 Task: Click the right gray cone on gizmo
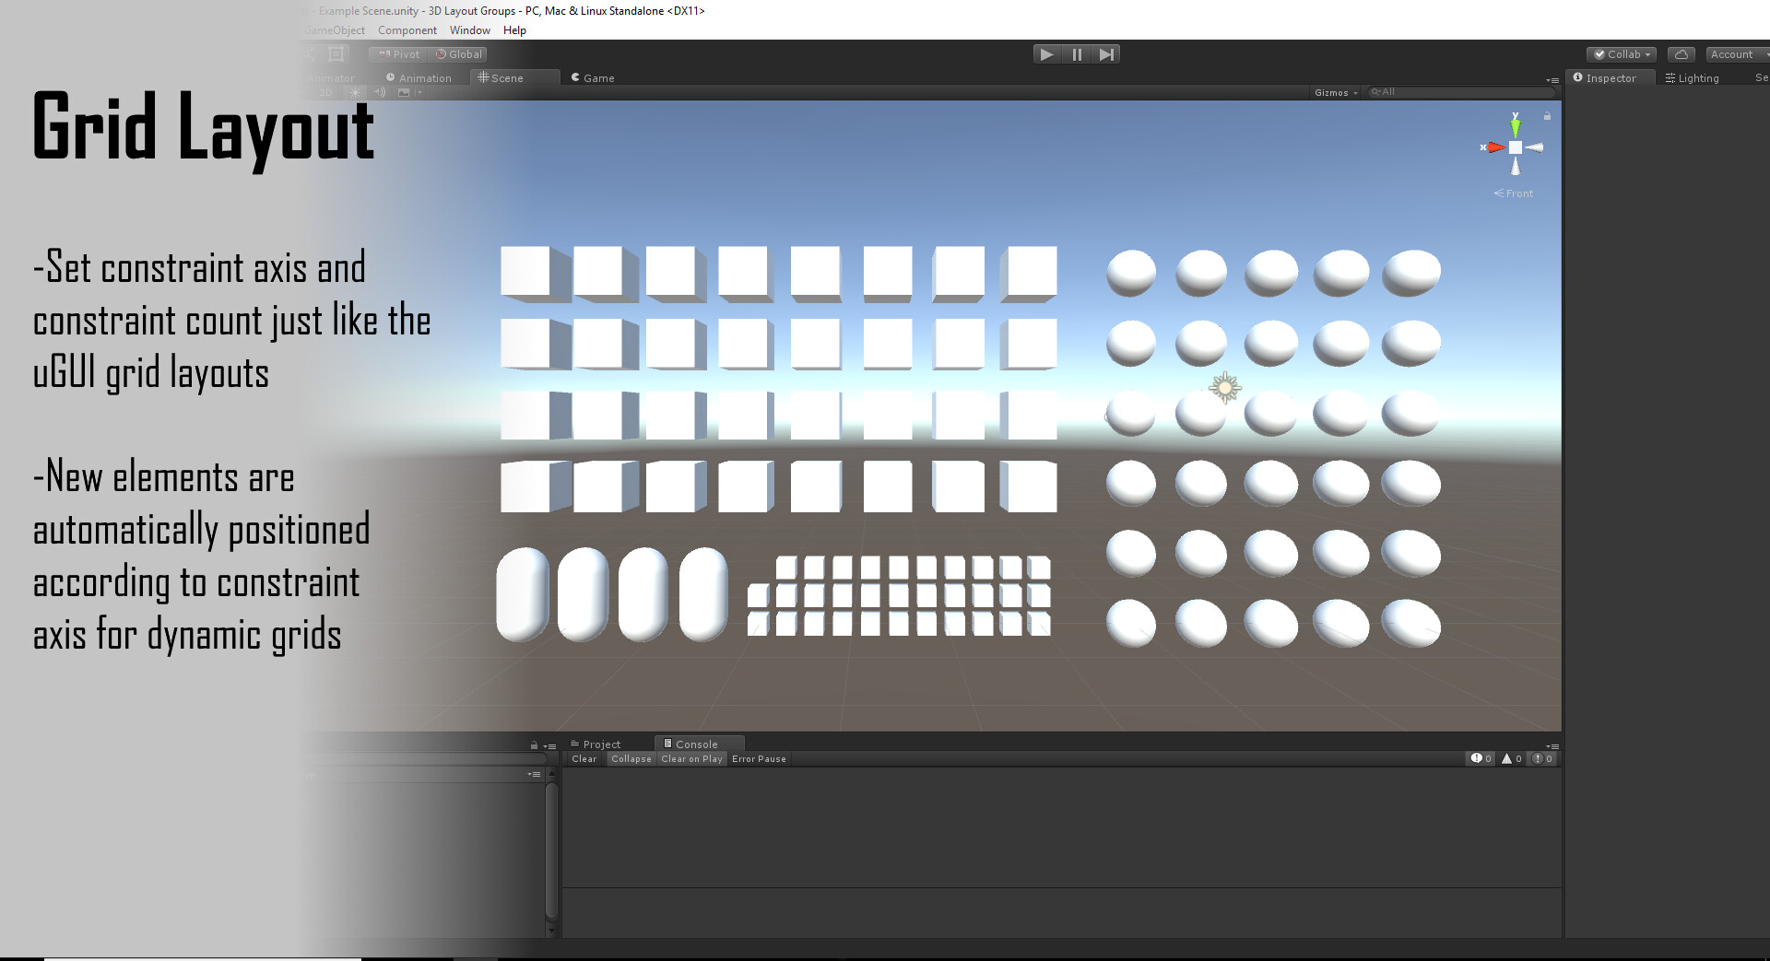pos(1534,147)
